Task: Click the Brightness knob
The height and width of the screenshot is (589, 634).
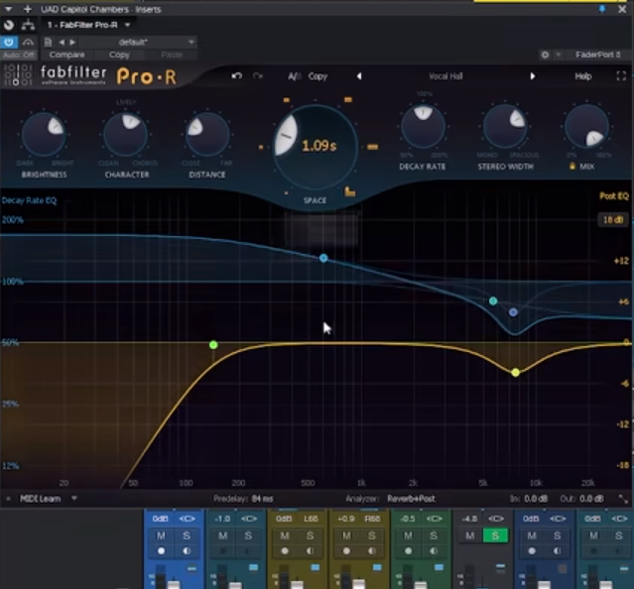Action: pos(44,135)
